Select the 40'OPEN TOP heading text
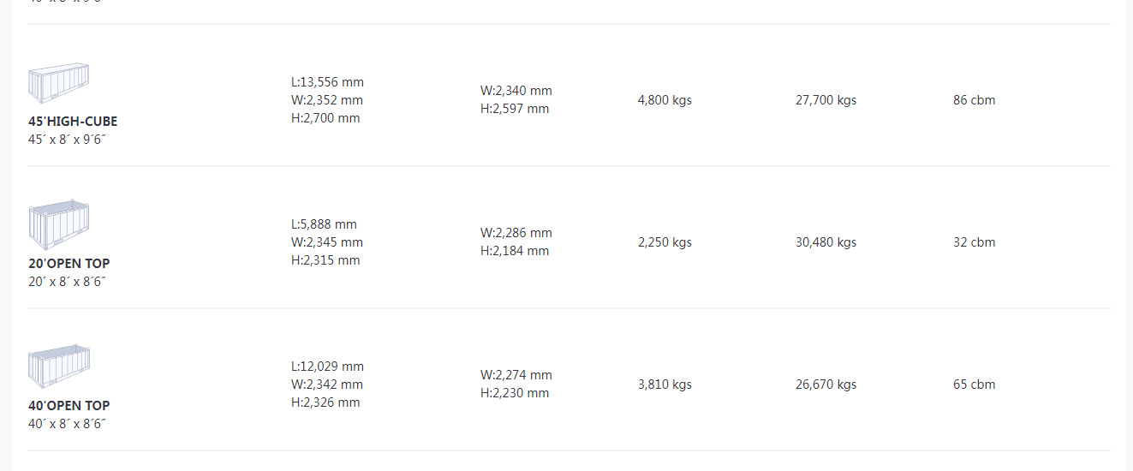 pyautogui.click(x=69, y=406)
